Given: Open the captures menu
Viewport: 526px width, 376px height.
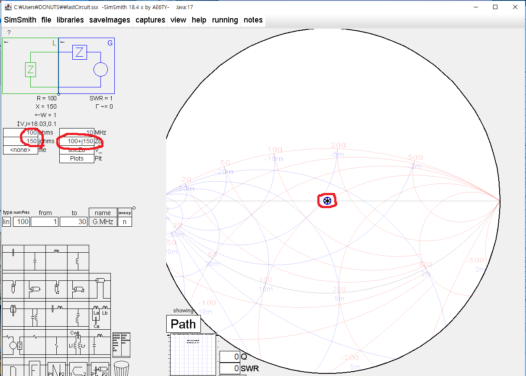Looking at the screenshot, I should pyautogui.click(x=150, y=20).
